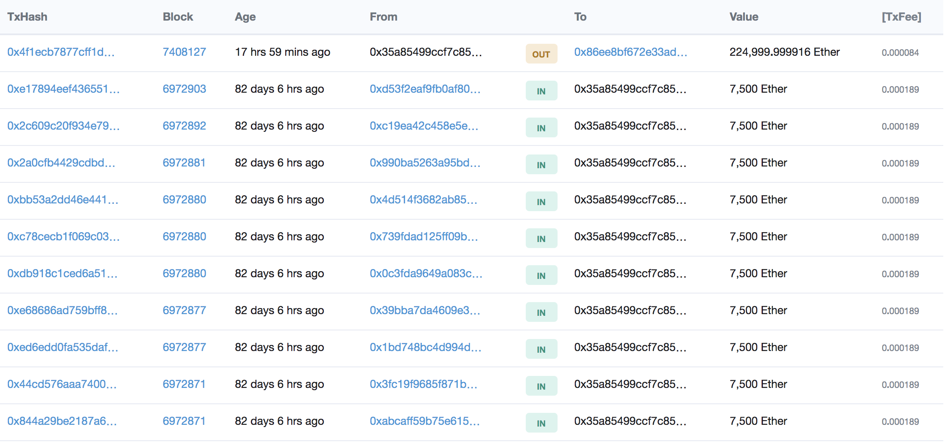Open transaction 0xc78cecb1f069c03...
Screen dimensions: 945x442
click(64, 236)
